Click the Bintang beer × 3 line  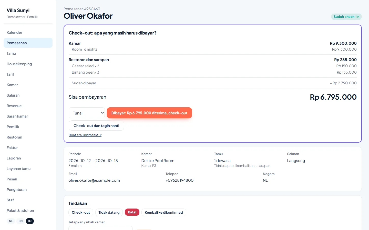213,72
